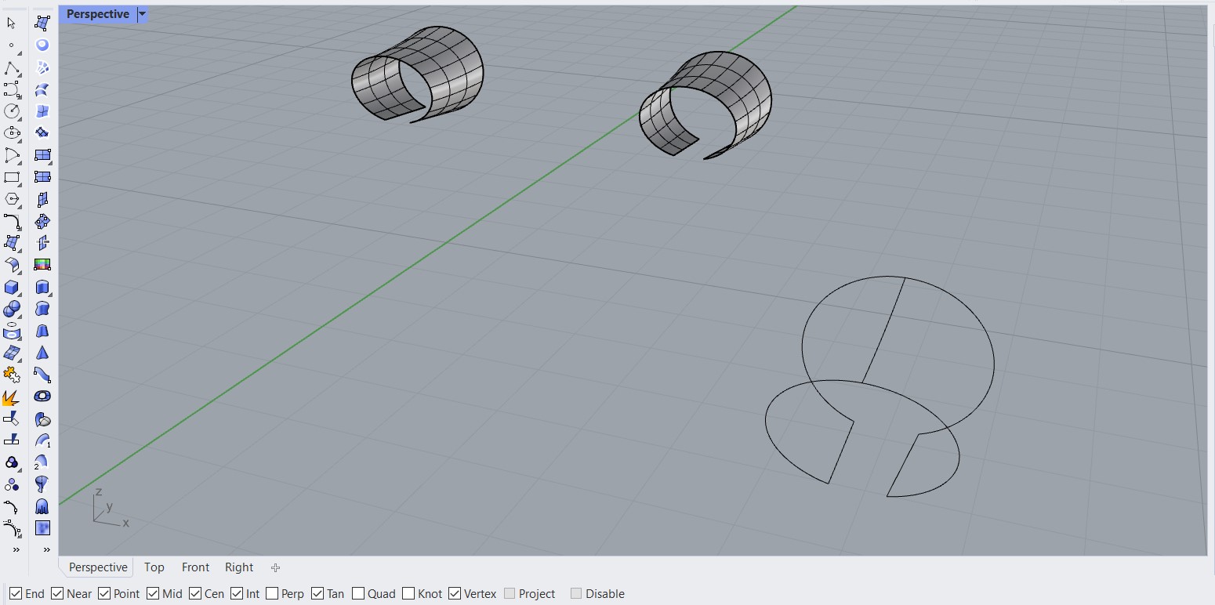This screenshot has height=605, width=1215.
Task: Select the Rectangle tool
Action: [11, 177]
